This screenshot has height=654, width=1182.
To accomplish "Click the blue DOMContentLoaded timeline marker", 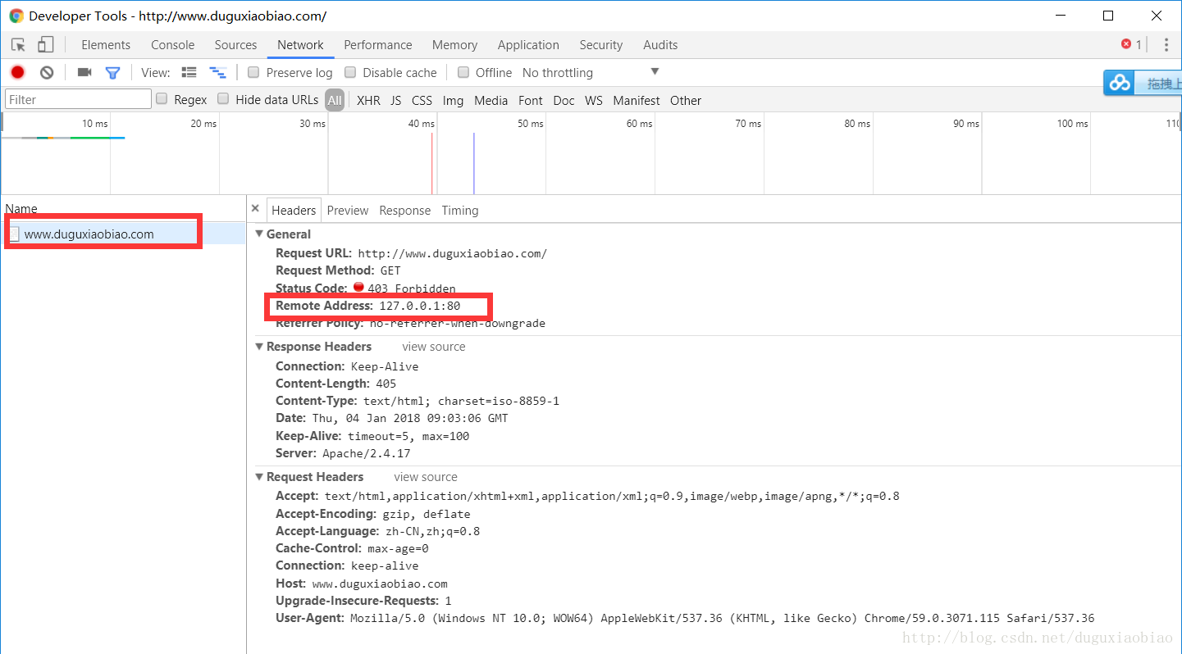I will (473, 163).
